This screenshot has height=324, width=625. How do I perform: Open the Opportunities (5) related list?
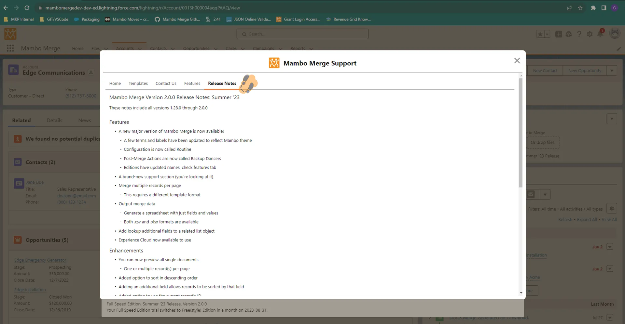(x=47, y=240)
